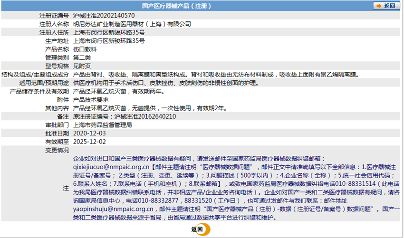
Task: Click the label 其他内容
Action: click(57, 108)
